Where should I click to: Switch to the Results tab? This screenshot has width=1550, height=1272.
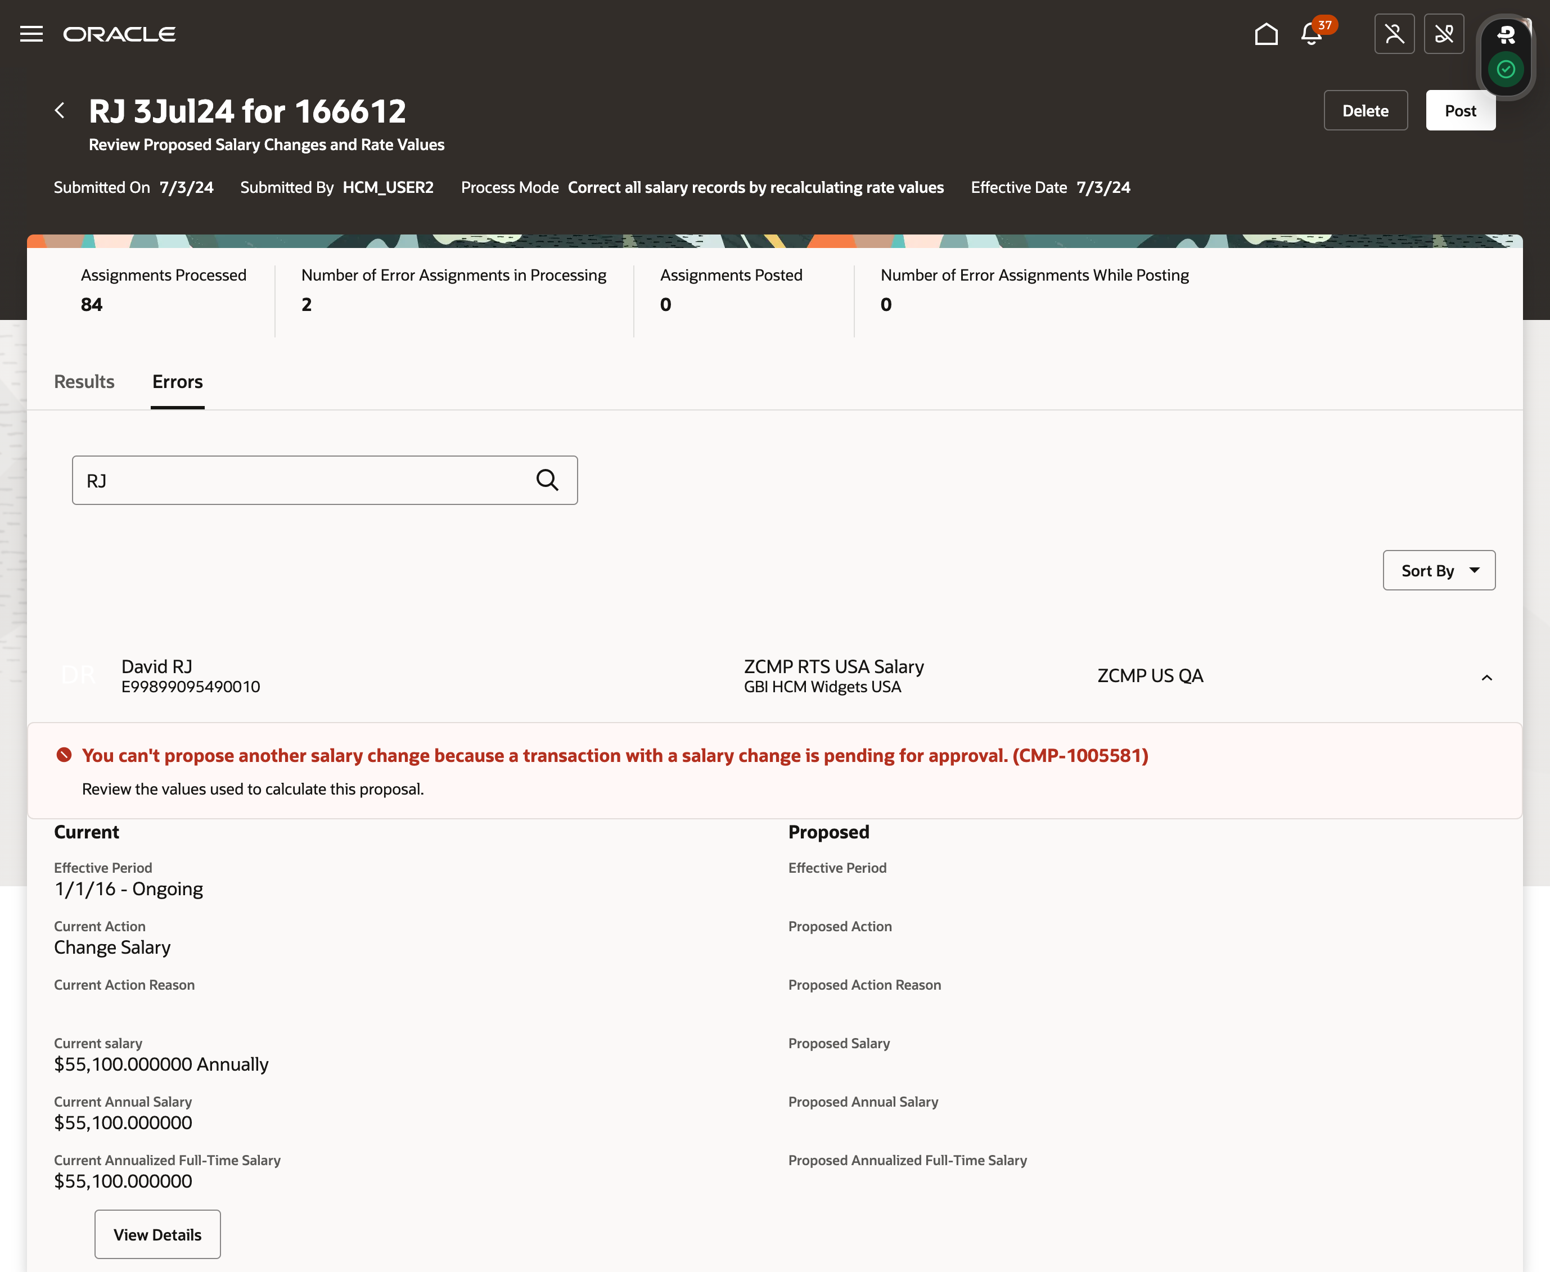(84, 381)
